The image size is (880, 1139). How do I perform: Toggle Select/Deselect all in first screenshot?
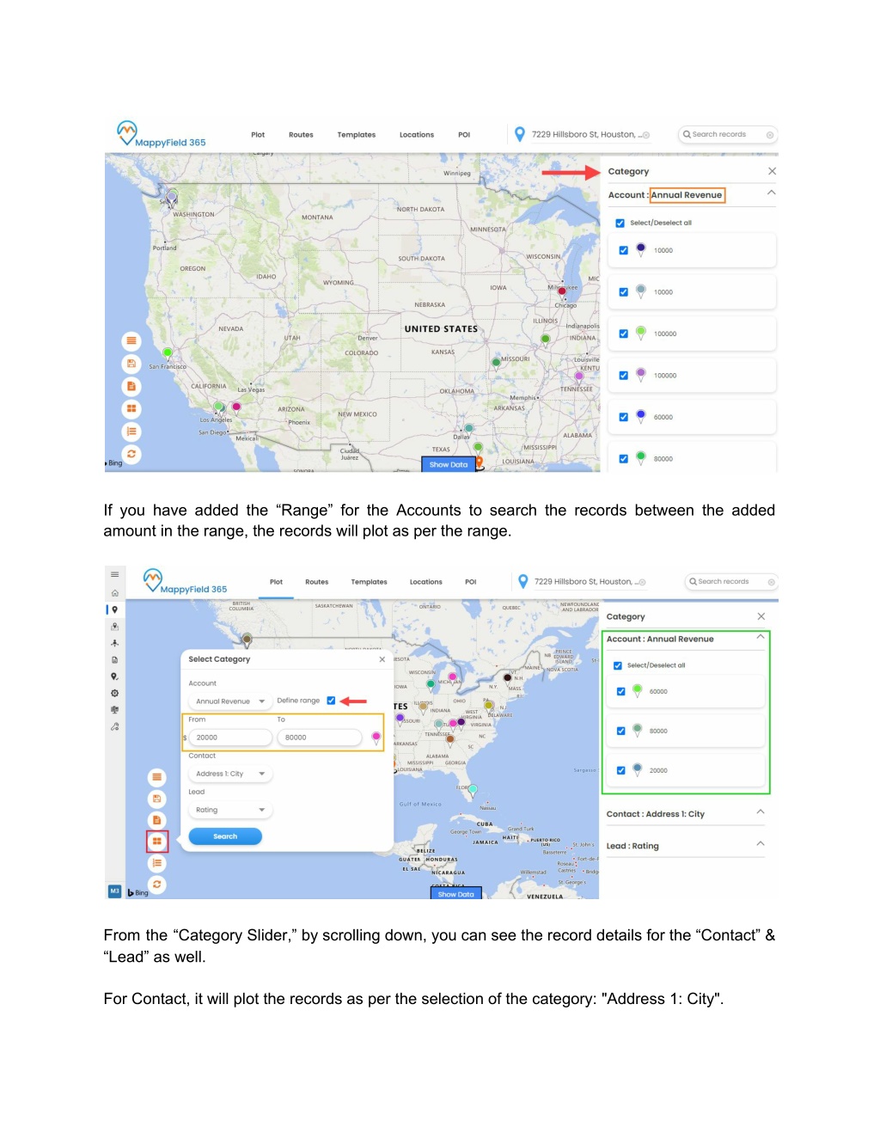coord(620,223)
